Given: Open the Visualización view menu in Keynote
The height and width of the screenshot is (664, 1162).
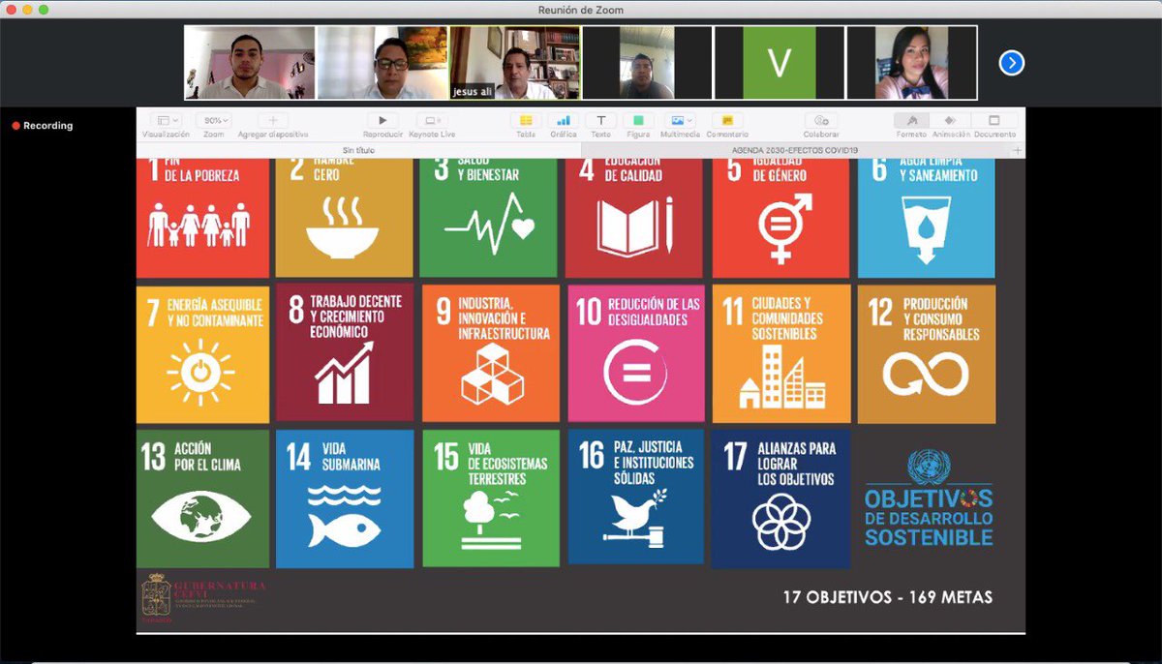Looking at the screenshot, I should pos(166,121).
